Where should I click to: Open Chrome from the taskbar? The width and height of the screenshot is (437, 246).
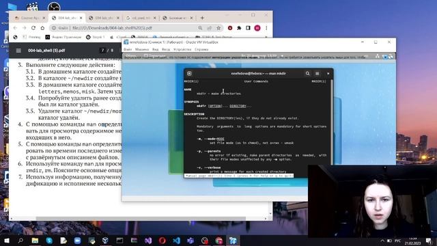click(x=219, y=241)
